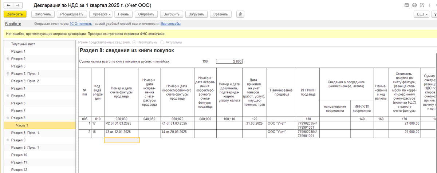
Task: Click the three-dot vertical menu icon
Action: (429, 5)
